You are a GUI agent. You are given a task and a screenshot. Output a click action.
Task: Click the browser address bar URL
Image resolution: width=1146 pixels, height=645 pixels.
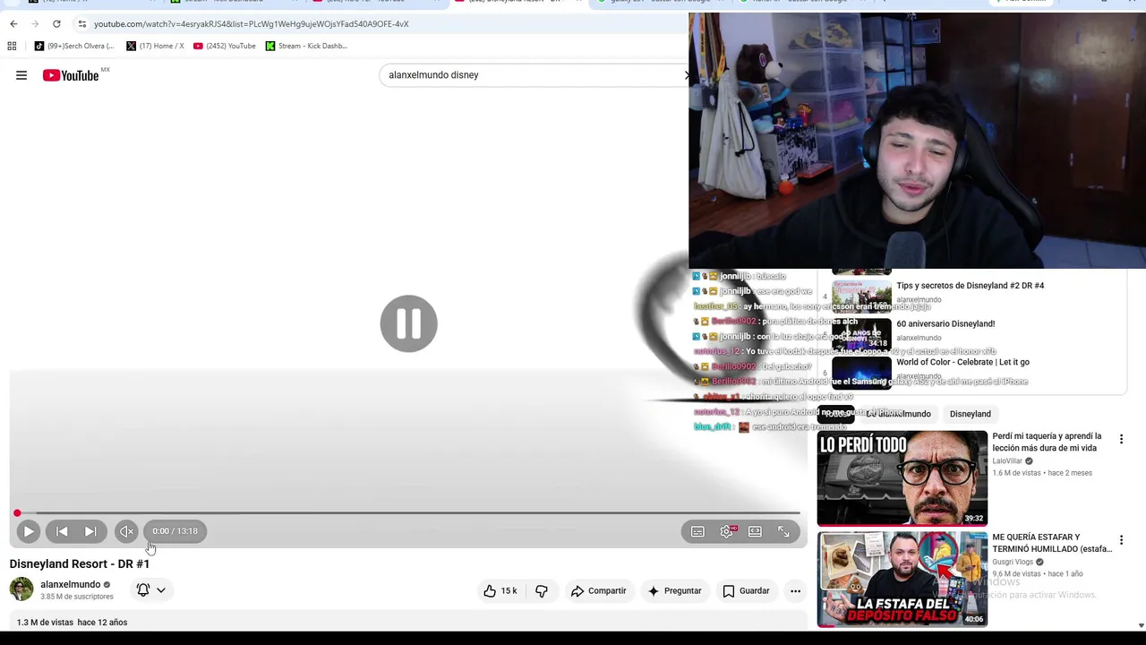click(x=252, y=24)
